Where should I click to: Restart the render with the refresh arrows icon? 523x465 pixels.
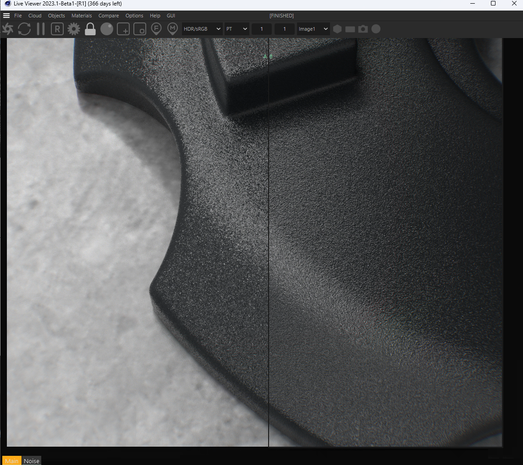point(24,29)
